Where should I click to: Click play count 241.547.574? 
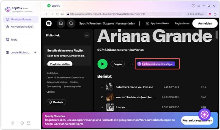point(171,87)
